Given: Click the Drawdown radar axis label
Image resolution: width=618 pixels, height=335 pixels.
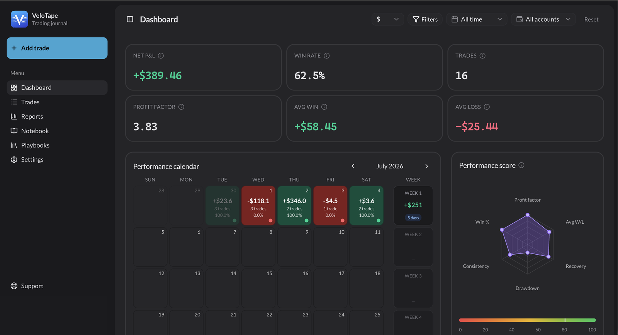Looking at the screenshot, I should pyautogui.click(x=528, y=288).
